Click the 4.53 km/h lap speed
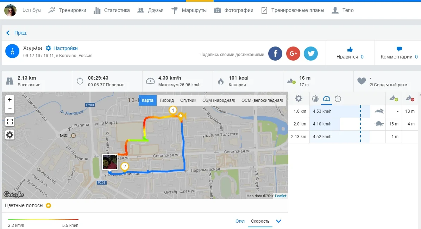Viewport: 421px width, 229px height. tap(322, 111)
